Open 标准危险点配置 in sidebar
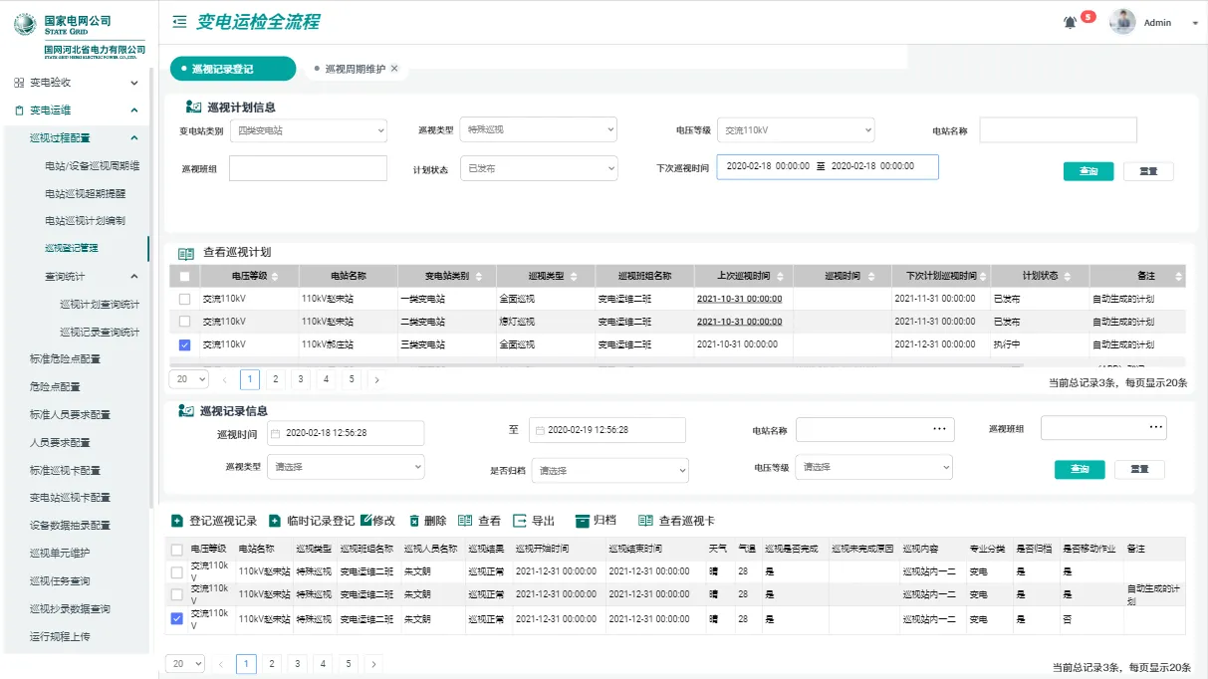The width and height of the screenshot is (1208, 679). pyautogui.click(x=65, y=358)
